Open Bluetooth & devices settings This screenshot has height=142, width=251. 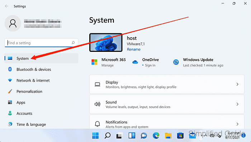tap(41, 69)
